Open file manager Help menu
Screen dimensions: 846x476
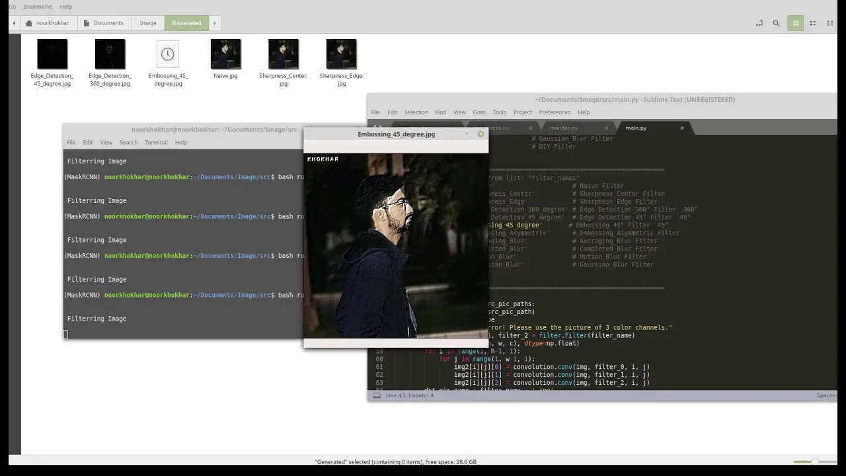pos(66,7)
